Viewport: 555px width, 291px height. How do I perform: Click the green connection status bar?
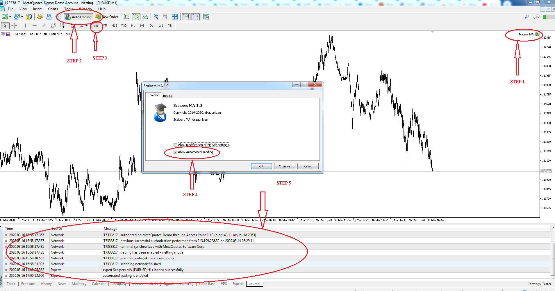(549, 17)
